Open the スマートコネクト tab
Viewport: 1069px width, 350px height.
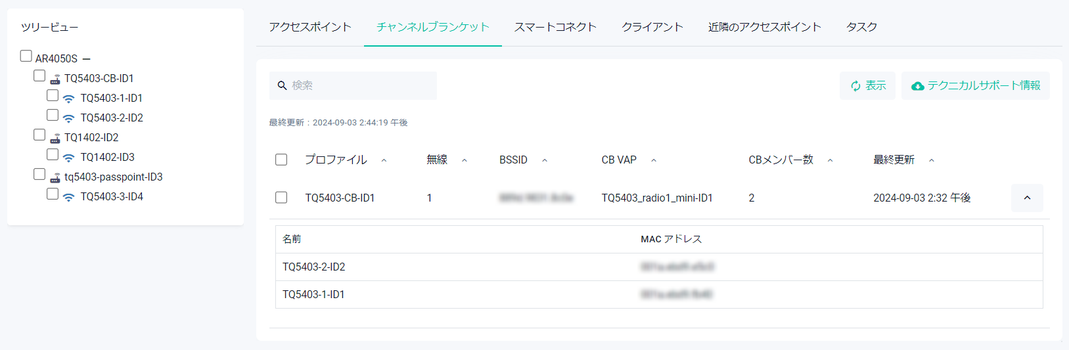tap(555, 27)
